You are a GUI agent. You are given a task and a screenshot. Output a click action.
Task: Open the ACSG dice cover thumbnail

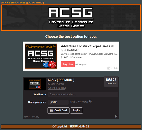[41, 56]
